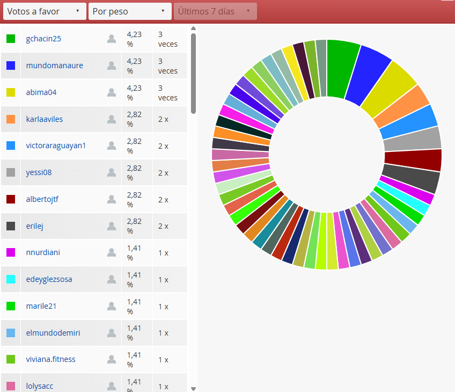Click the profile icon next to karlaaviles

(x=112, y=119)
